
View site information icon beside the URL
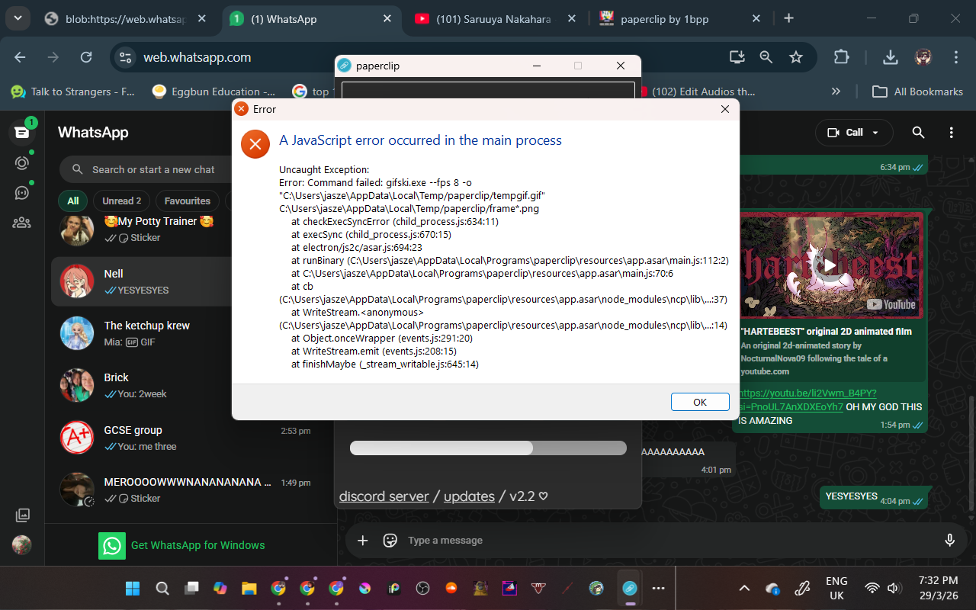[126, 57]
